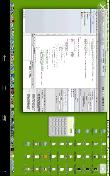
Task: Open the File menu
Action: click(x=108, y=12)
